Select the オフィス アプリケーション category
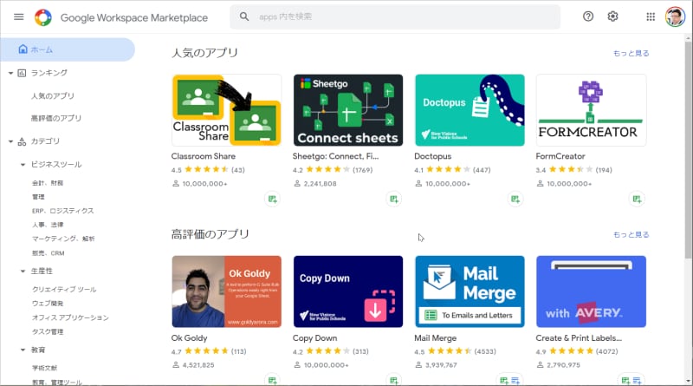The image size is (693, 386). (70, 317)
